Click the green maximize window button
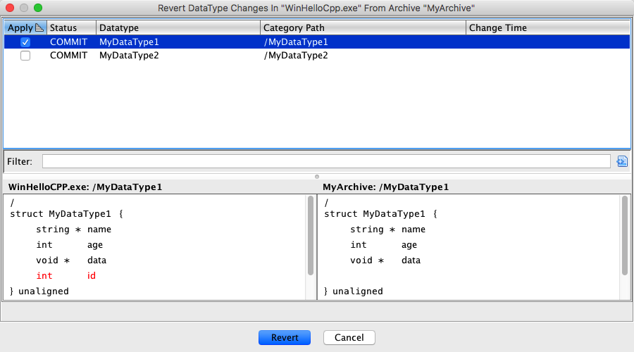The width and height of the screenshot is (634, 352). point(38,8)
